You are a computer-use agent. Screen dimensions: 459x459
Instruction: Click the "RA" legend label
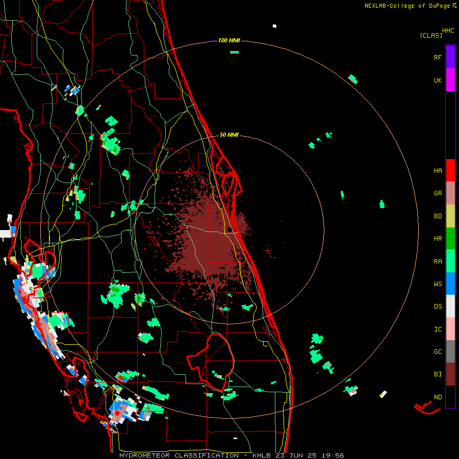click(x=438, y=261)
